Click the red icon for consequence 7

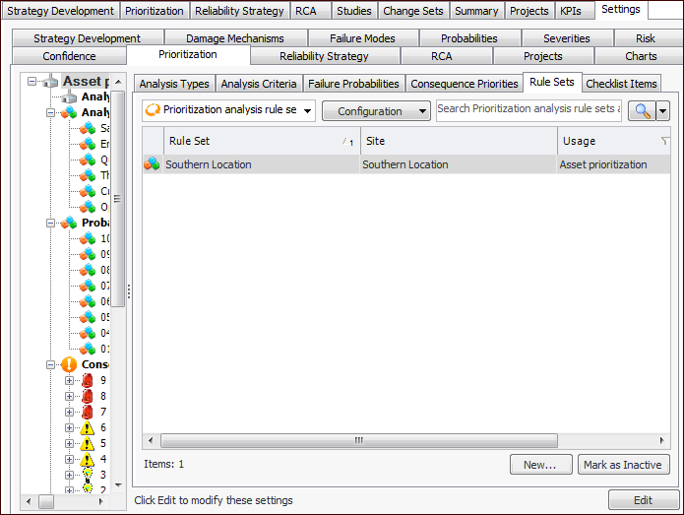click(88, 412)
